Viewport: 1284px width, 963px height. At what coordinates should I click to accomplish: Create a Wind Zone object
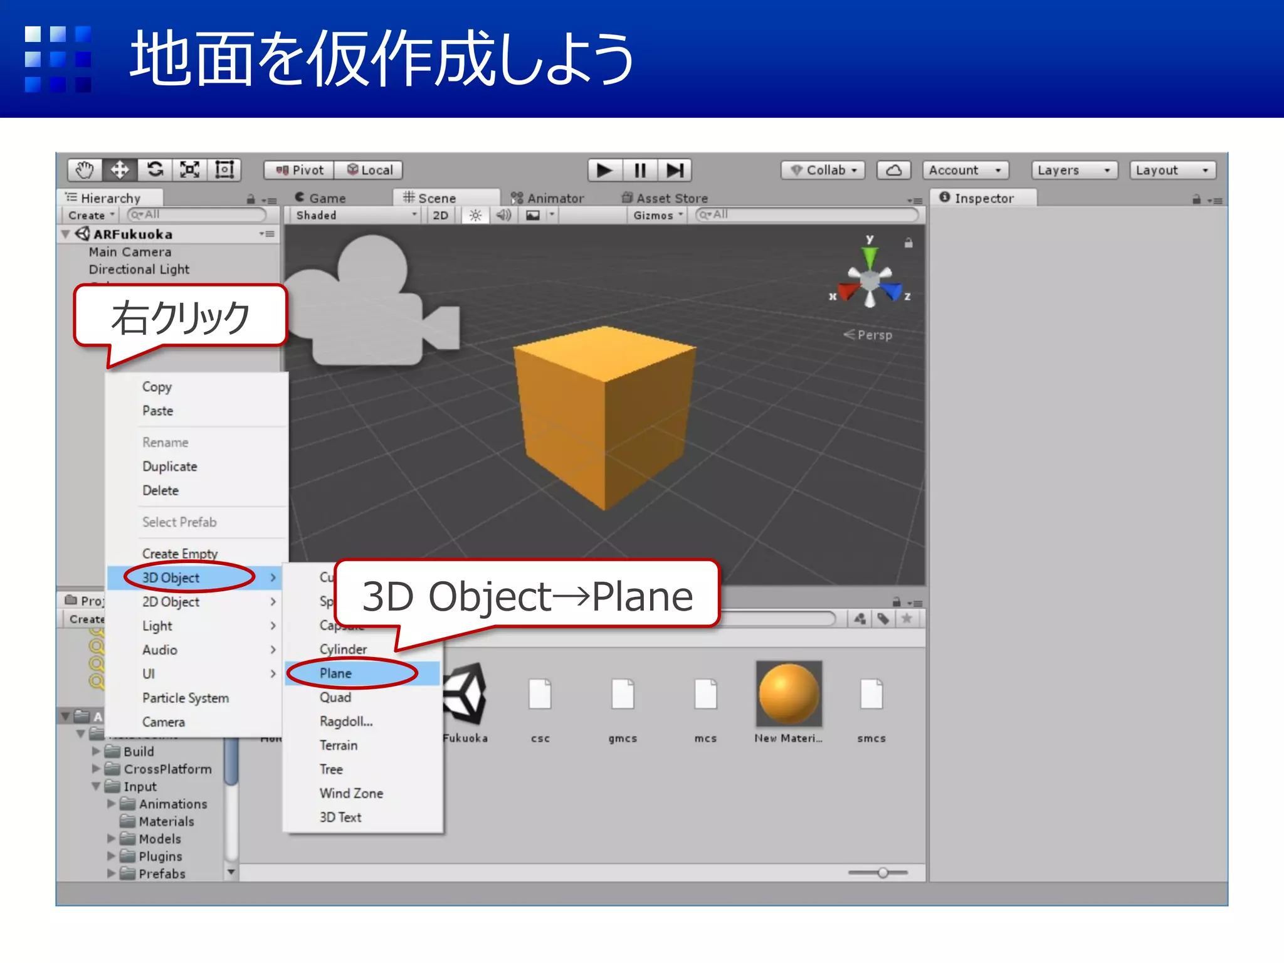[362, 793]
